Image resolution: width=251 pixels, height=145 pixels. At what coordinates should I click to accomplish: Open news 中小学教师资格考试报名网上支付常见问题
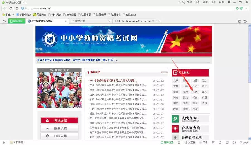pos(113,81)
